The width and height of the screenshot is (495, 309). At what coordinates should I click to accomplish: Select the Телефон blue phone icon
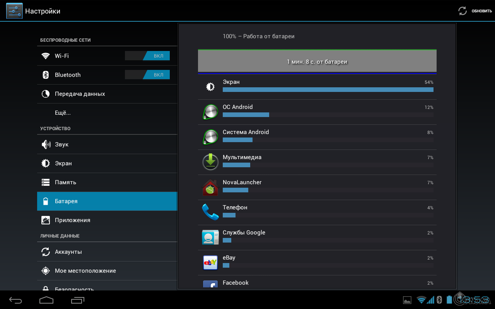pyautogui.click(x=210, y=212)
